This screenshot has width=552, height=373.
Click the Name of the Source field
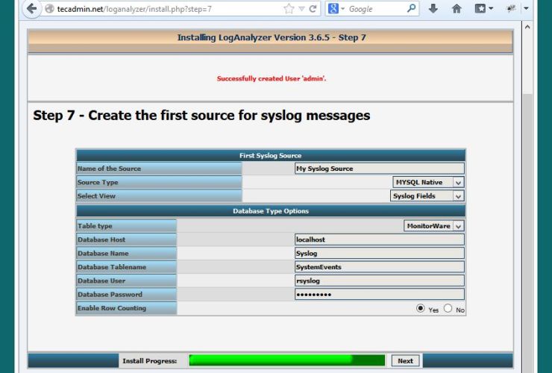click(x=379, y=169)
